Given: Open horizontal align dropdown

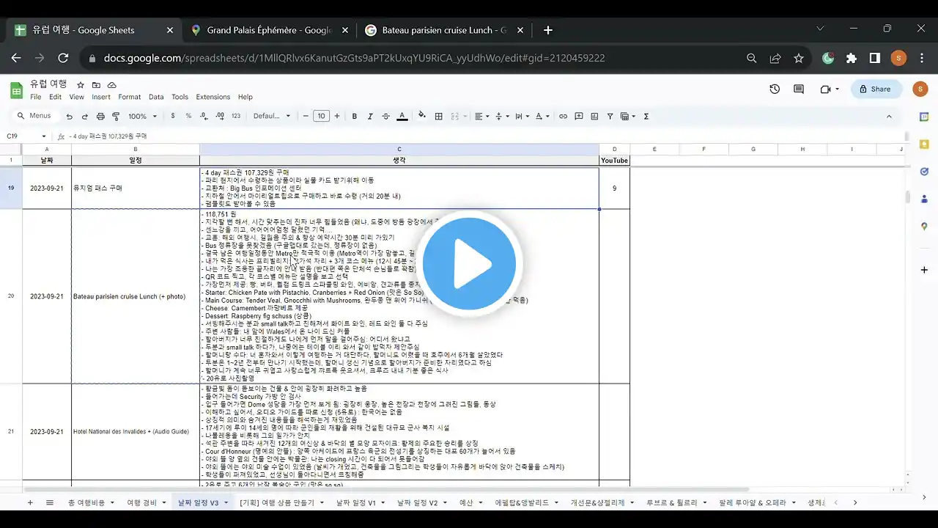Looking at the screenshot, I should [481, 116].
